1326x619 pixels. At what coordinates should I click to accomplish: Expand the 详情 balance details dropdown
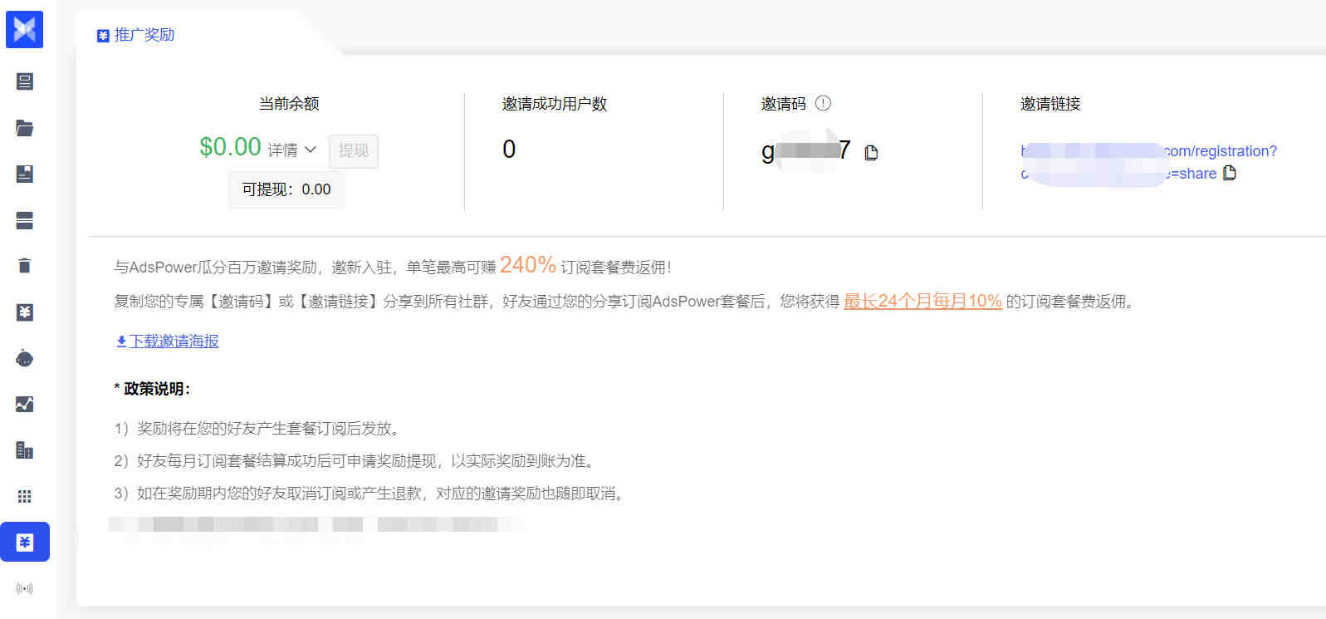click(291, 150)
